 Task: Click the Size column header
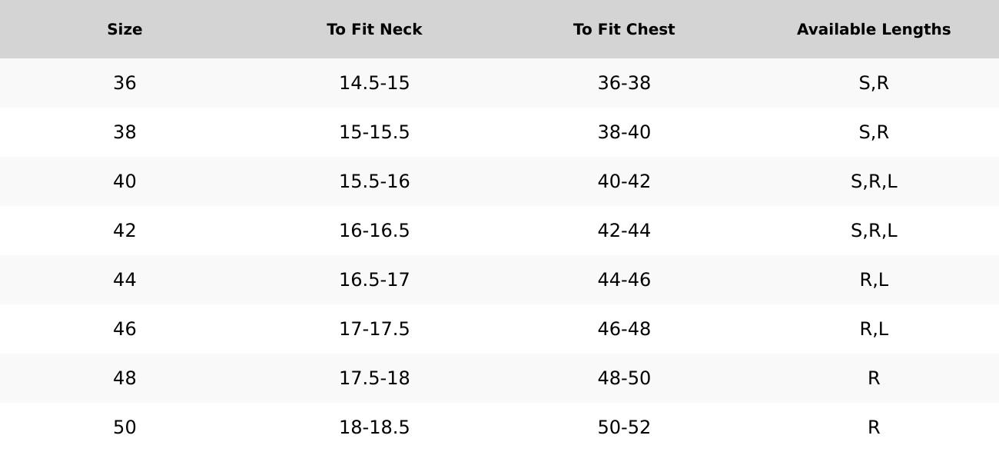point(124,29)
